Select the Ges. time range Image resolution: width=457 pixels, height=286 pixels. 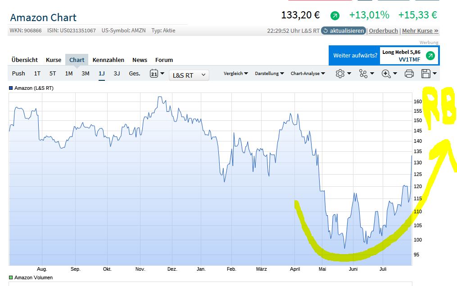(135, 74)
